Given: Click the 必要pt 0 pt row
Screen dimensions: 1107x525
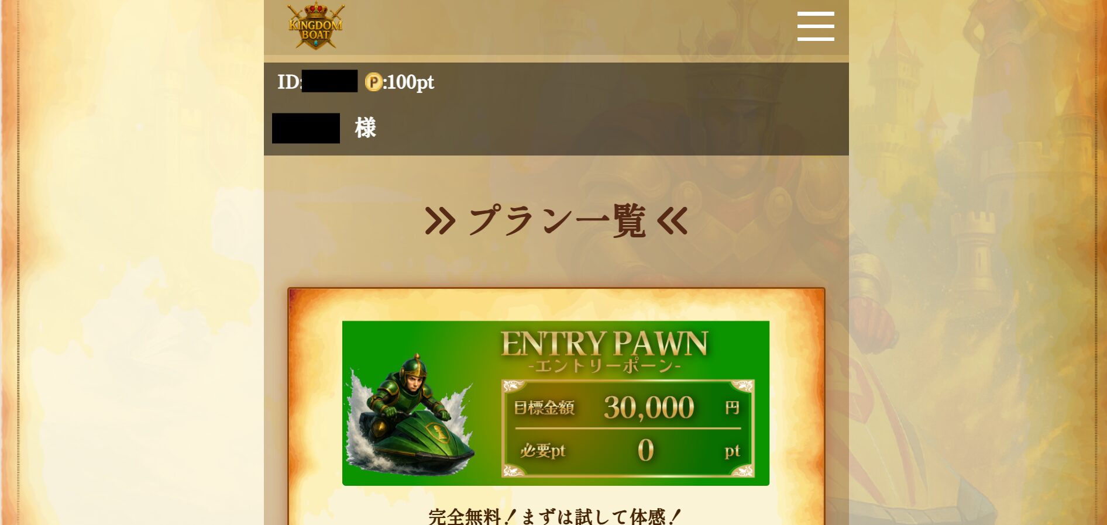Looking at the screenshot, I should pyautogui.click(x=629, y=451).
